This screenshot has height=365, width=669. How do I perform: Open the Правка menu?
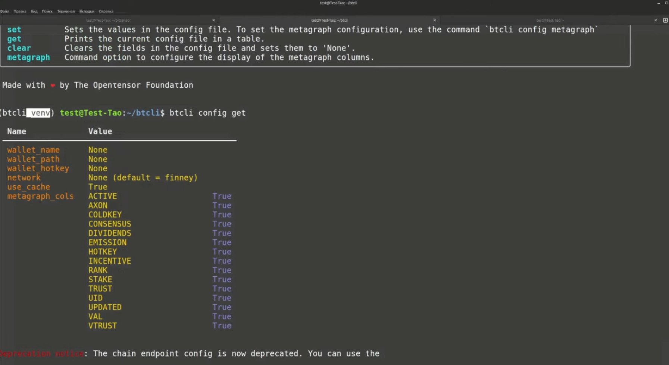20,11
